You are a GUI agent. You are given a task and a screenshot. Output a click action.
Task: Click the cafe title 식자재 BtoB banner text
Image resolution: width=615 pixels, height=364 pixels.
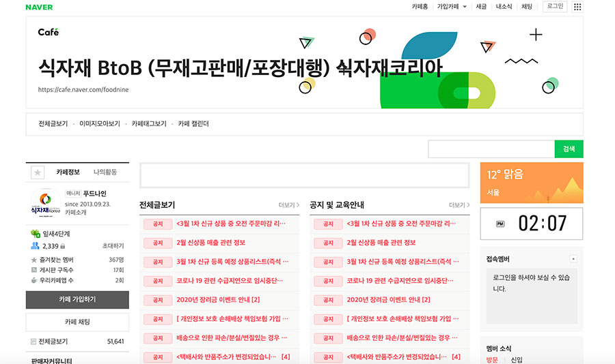pos(241,67)
